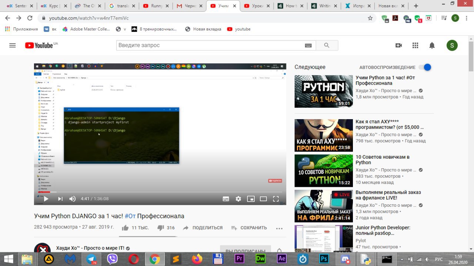Open Telegram from the taskbar
Screen dimensions: 474x266
click(x=91, y=259)
